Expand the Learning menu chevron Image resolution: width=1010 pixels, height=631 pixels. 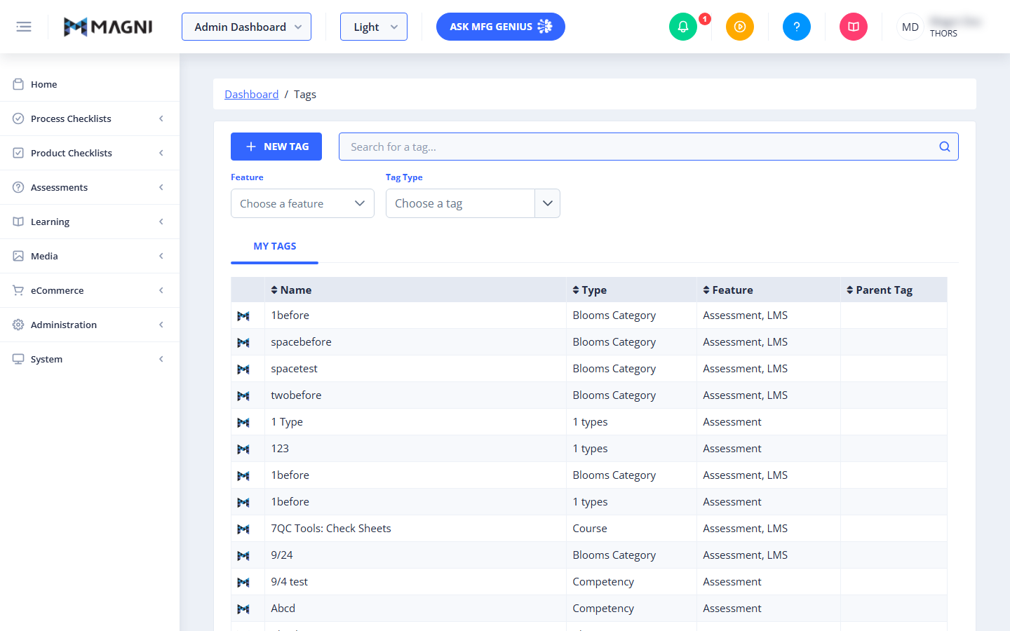coord(161,222)
